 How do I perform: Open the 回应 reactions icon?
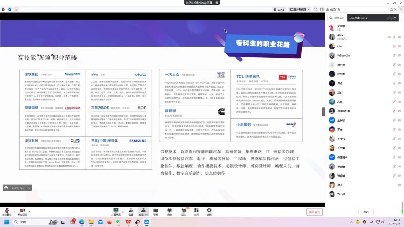click(x=183, y=212)
